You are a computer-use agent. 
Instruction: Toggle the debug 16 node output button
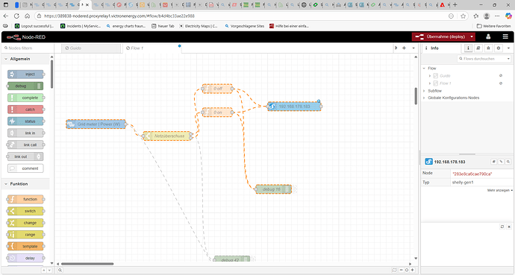pyautogui.click(x=294, y=189)
